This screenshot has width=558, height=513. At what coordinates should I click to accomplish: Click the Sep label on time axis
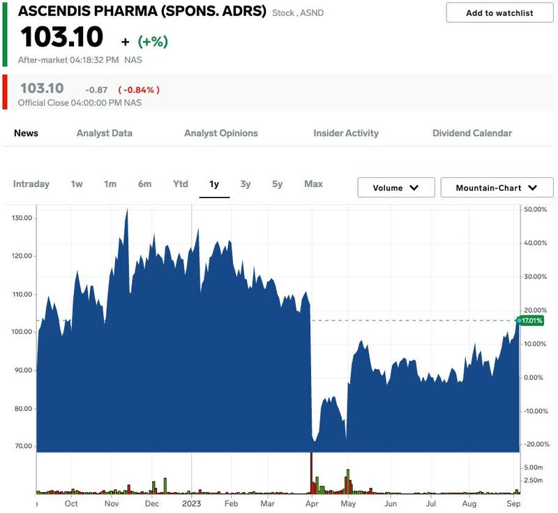tap(513, 504)
